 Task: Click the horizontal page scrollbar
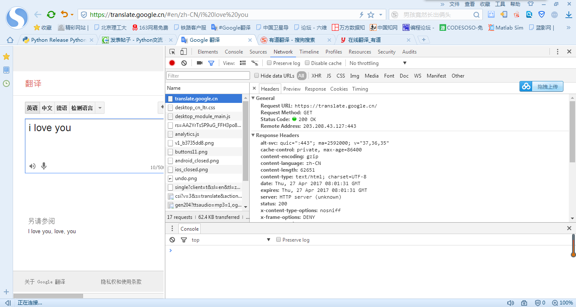48,296
